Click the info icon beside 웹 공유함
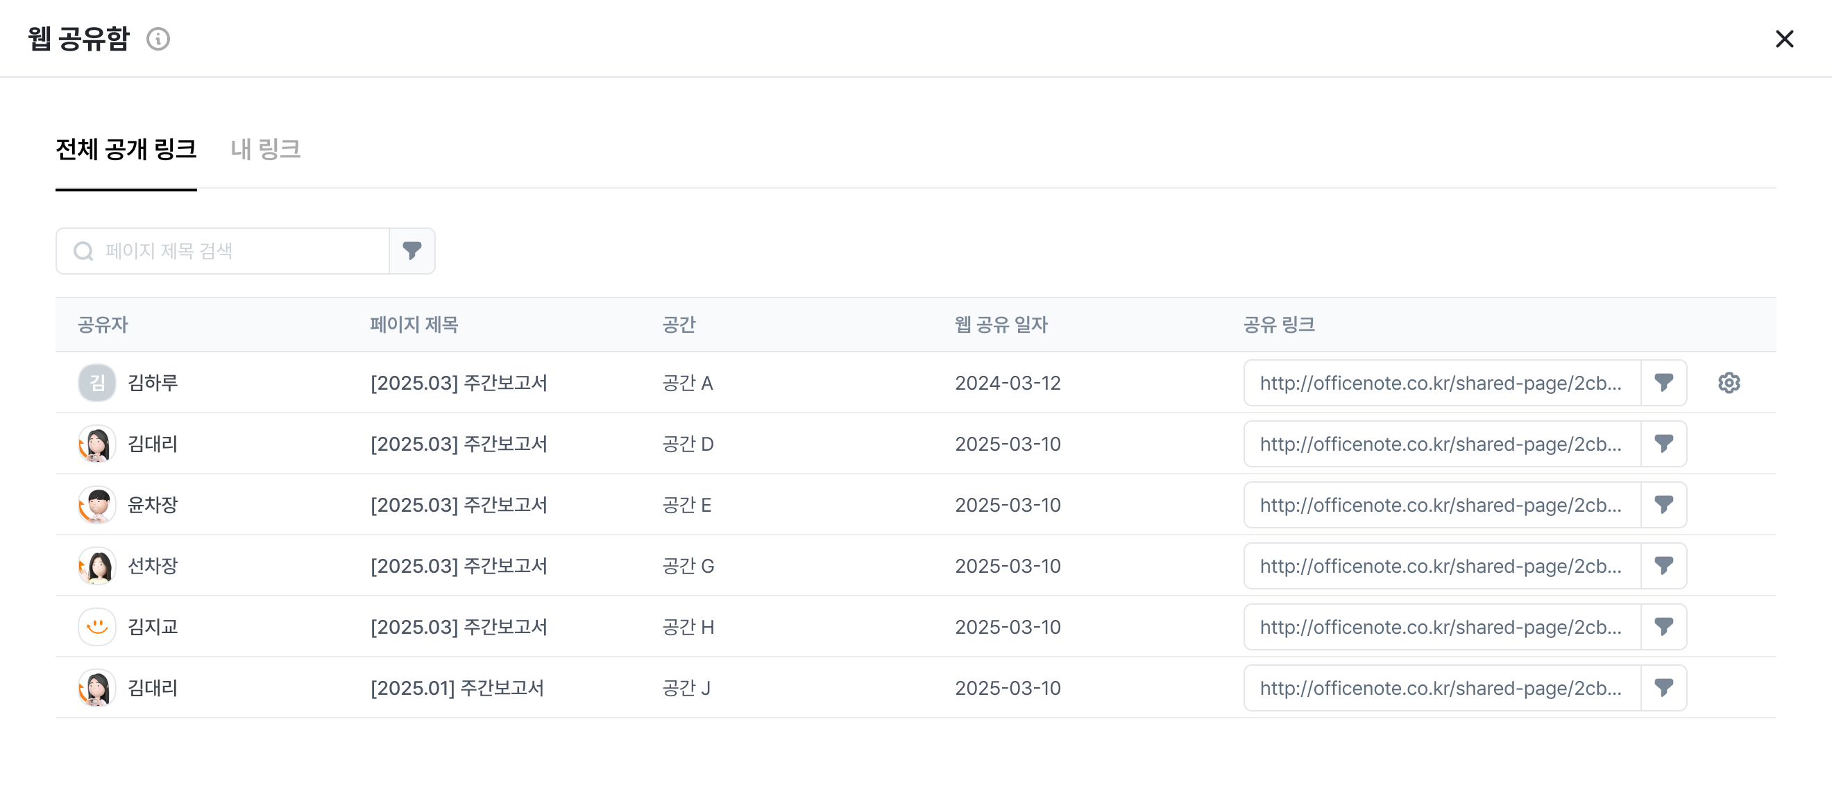 click(x=158, y=38)
